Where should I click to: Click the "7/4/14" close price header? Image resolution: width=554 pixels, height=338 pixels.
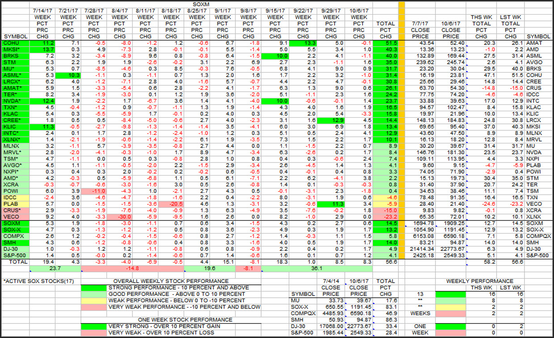click(x=331, y=281)
